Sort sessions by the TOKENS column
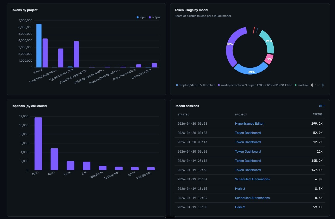Screen dimensions: 335x219 click(317, 114)
